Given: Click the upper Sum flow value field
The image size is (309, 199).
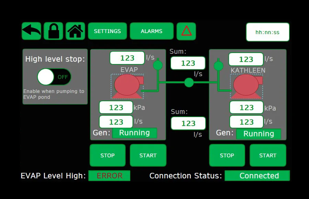Looking at the screenshot, I should click(188, 63).
